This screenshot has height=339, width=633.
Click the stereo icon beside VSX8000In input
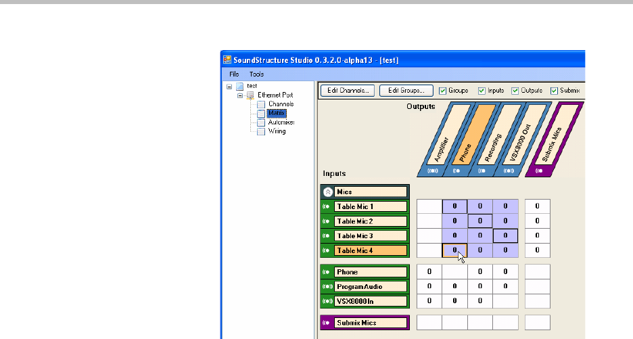point(326,301)
